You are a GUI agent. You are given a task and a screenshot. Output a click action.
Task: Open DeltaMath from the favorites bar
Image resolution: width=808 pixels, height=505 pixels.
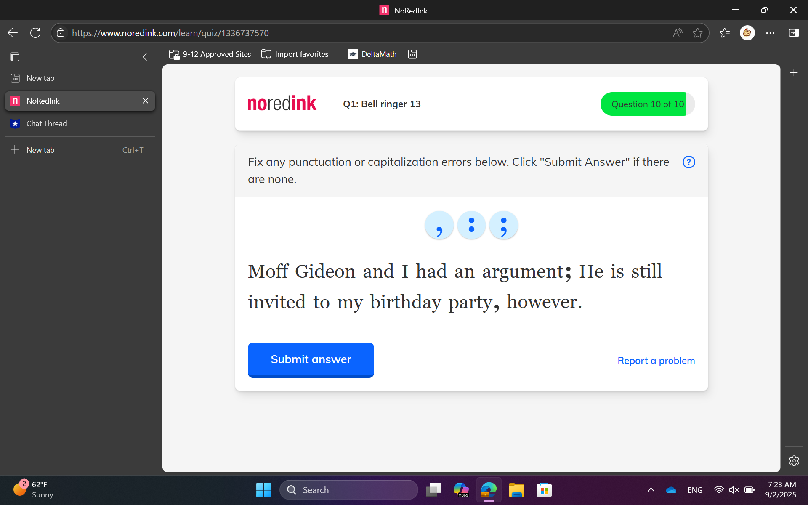pyautogui.click(x=372, y=54)
